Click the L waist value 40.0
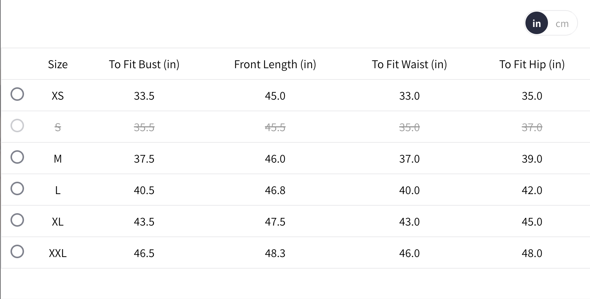This screenshot has height=299, width=590. point(409,190)
